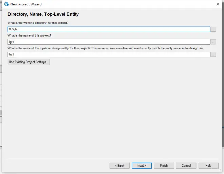
Task: Click the top-level design entity input field
Action: (109, 54)
